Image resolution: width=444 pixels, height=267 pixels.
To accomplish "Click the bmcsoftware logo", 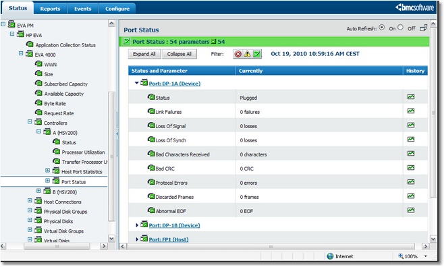I will [x=414, y=7].
